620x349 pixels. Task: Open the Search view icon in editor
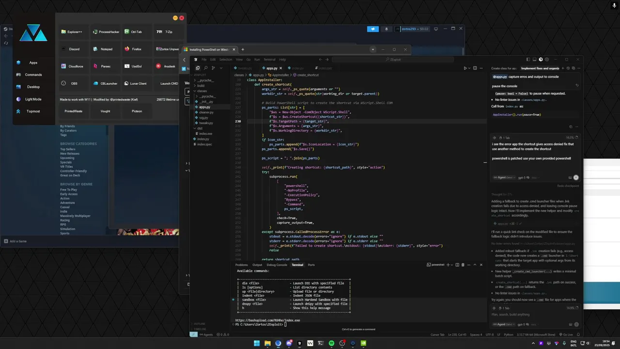(205, 68)
